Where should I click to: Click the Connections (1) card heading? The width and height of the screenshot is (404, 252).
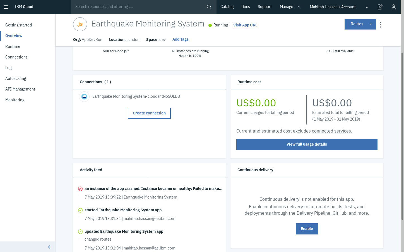tap(95, 82)
